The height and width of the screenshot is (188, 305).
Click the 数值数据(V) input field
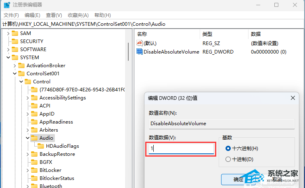tap(181, 149)
